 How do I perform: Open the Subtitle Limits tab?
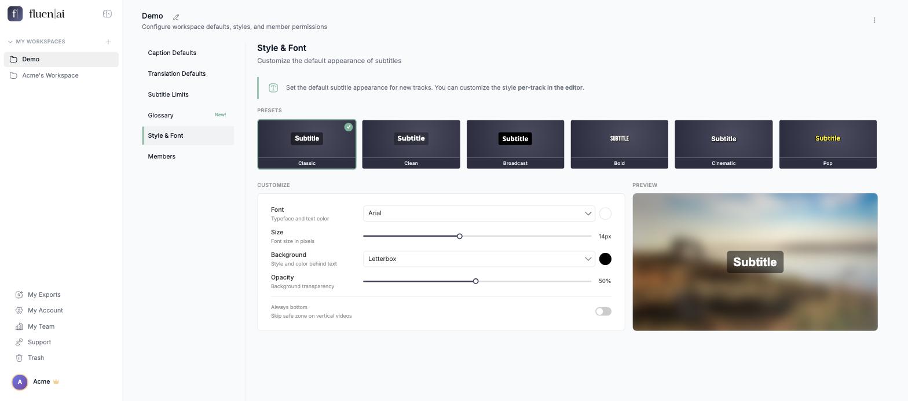point(188,94)
